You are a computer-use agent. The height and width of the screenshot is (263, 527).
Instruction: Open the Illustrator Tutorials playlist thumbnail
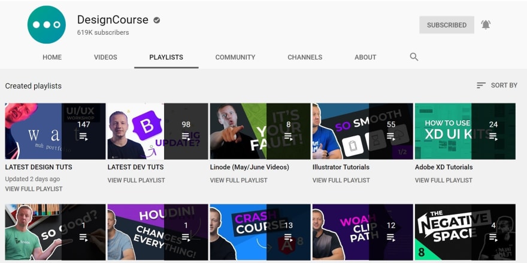tap(363, 131)
